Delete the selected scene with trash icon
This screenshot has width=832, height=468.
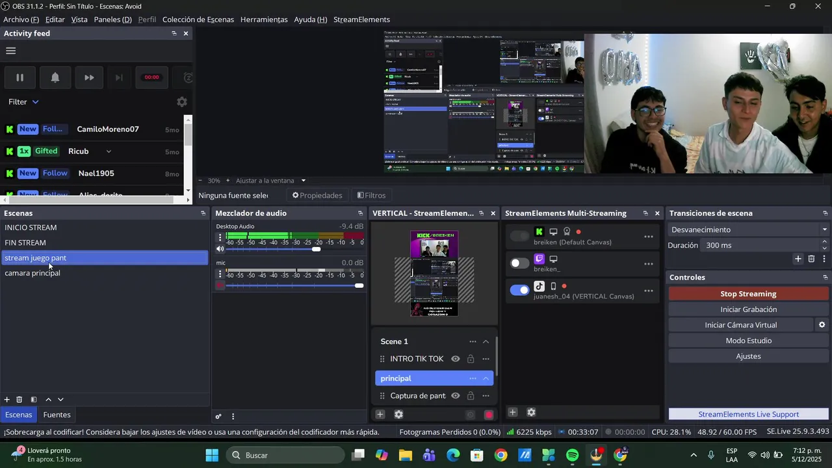point(19,400)
